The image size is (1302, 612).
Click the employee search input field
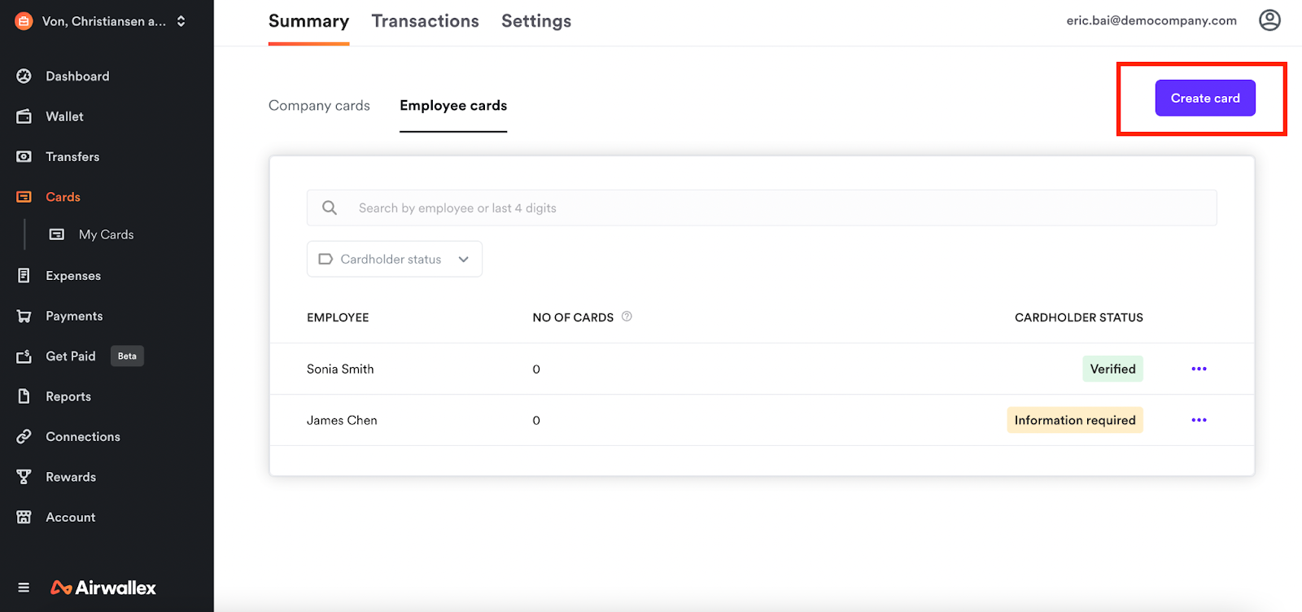tap(761, 208)
